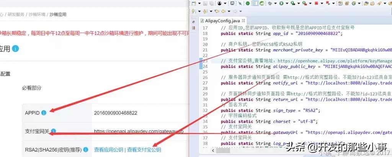Expand the Run configurations dropdown arrow
Image resolution: width=392 pixels, height=157 pixels.
(287, 3)
